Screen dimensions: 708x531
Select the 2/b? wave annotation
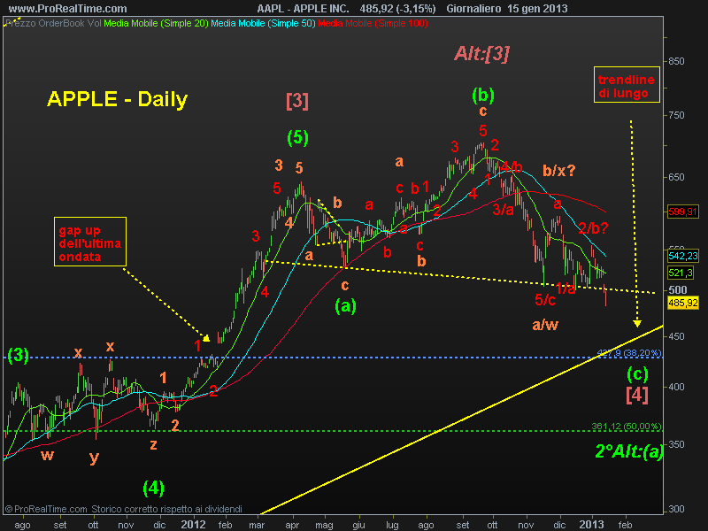pyautogui.click(x=593, y=227)
